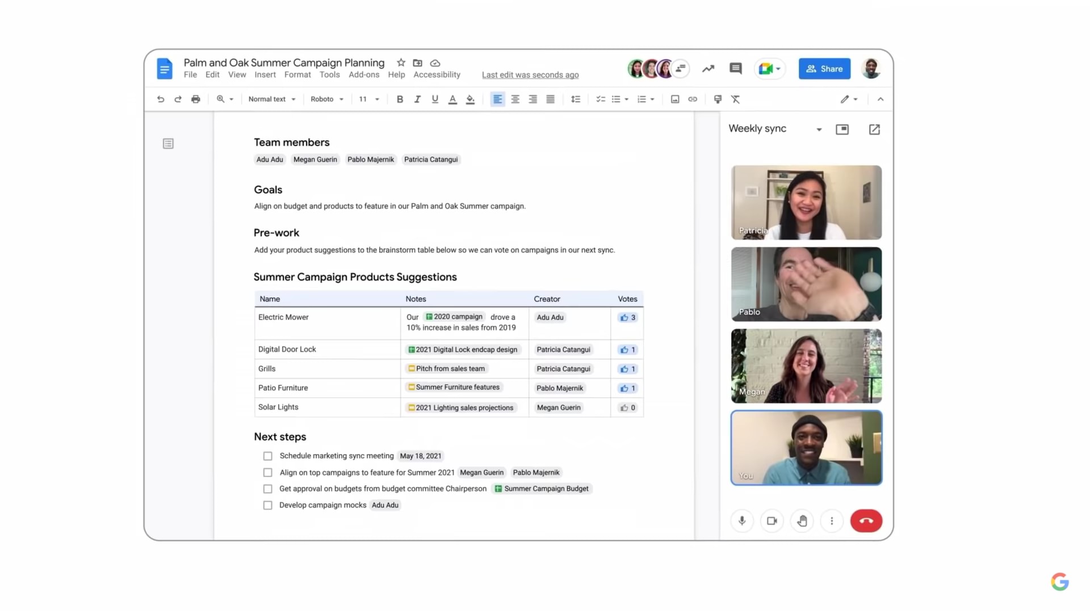Expand the font size dropdown
1090x613 pixels.
pyautogui.click(x=378, y=98)
